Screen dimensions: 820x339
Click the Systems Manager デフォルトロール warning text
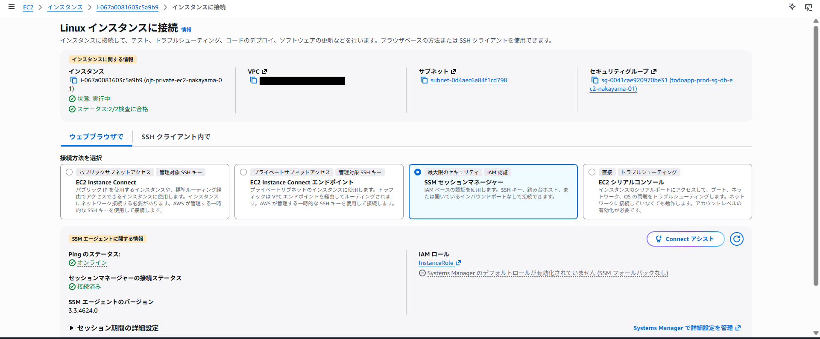548,273
